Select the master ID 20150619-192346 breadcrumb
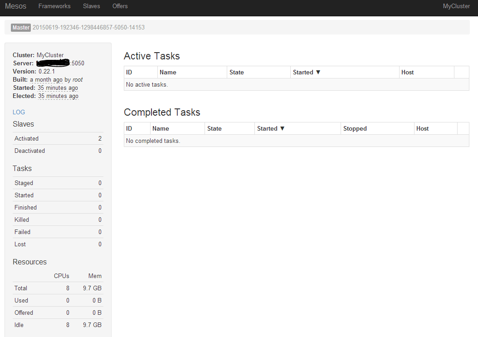This screenshot has width=478, height=337. 88,28
